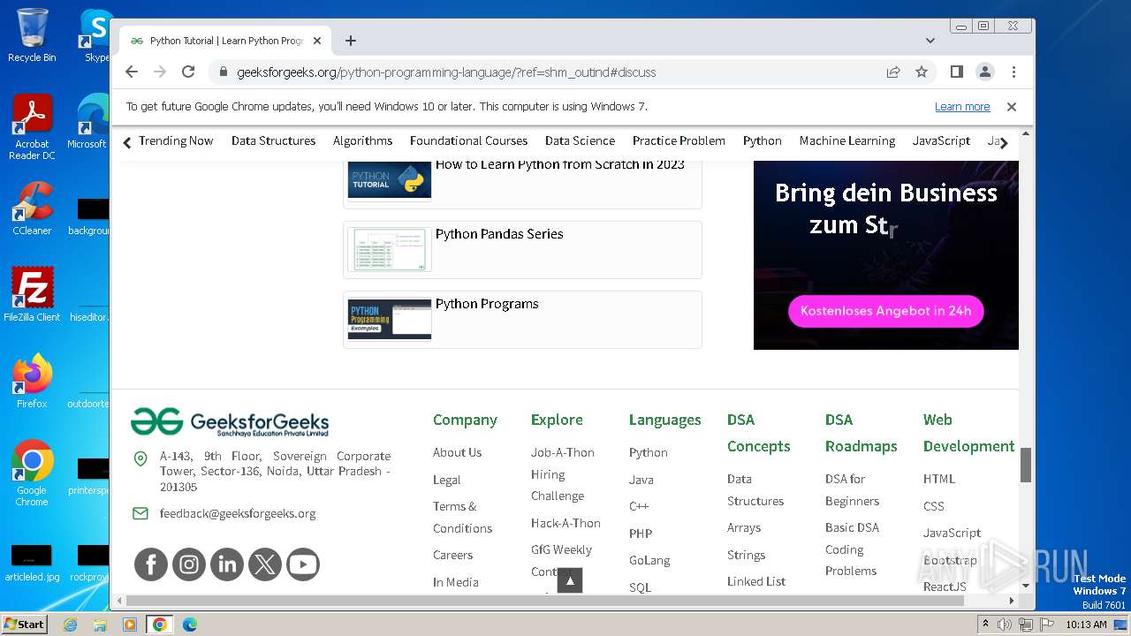Image resolution: width=1131 pixels, height=636 pixels.
Task: Open Python Programs article
Action: [487, 304]
